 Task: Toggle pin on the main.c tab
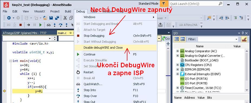[x=70, y=33]
